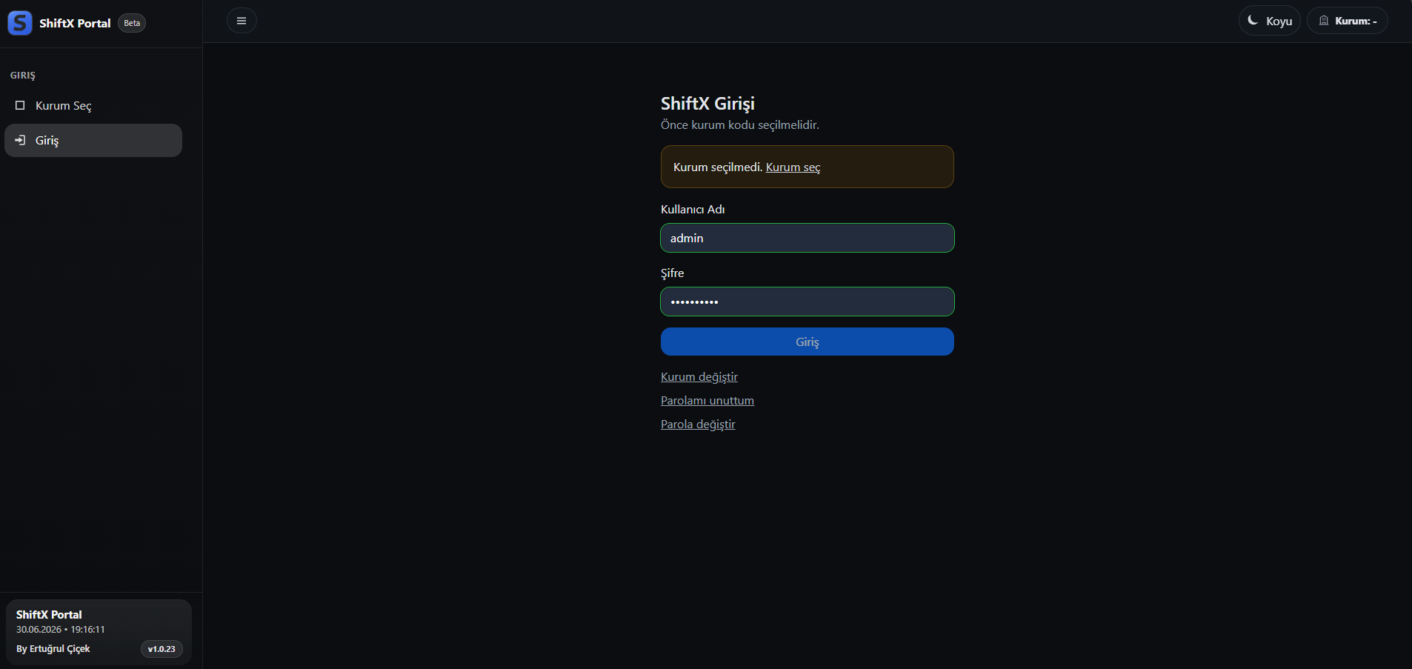Follow the 'Kurum seç' link in the warning

click(x=793, y=167)
